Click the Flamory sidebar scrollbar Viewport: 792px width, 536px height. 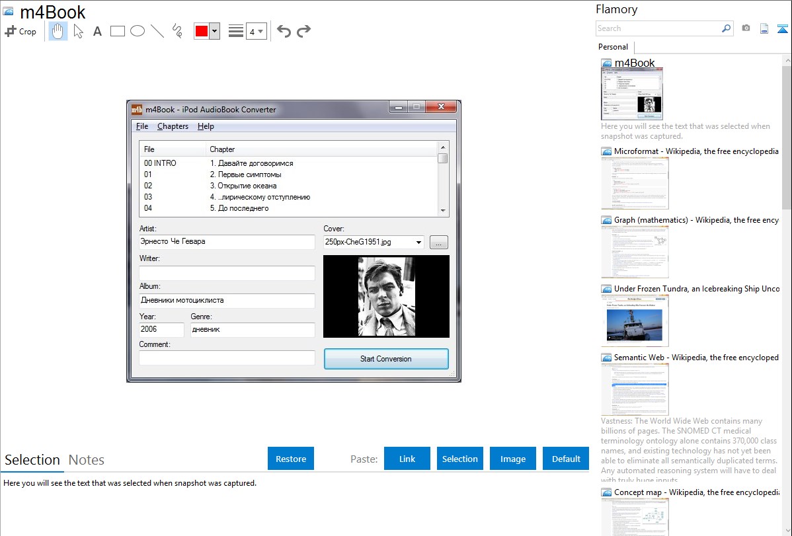pyautogui.click(x=787, y=137)
